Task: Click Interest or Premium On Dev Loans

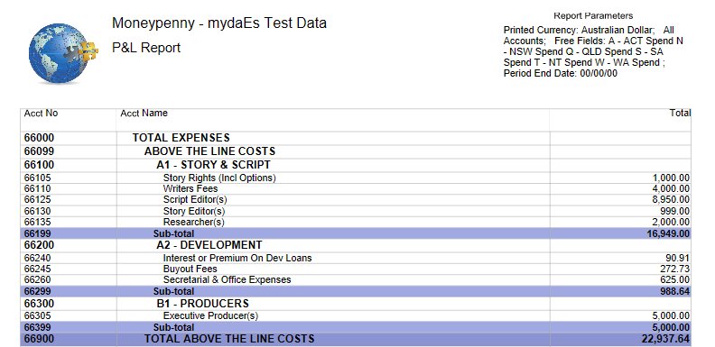Action: [x=237, y=258]
